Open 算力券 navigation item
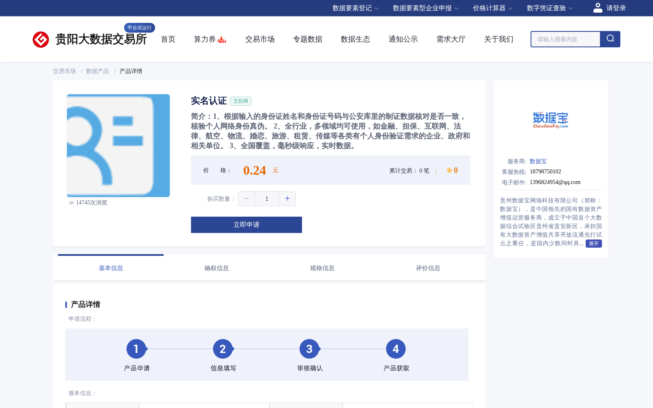Viewport: 653px width, 408px height. click(204, 39)
